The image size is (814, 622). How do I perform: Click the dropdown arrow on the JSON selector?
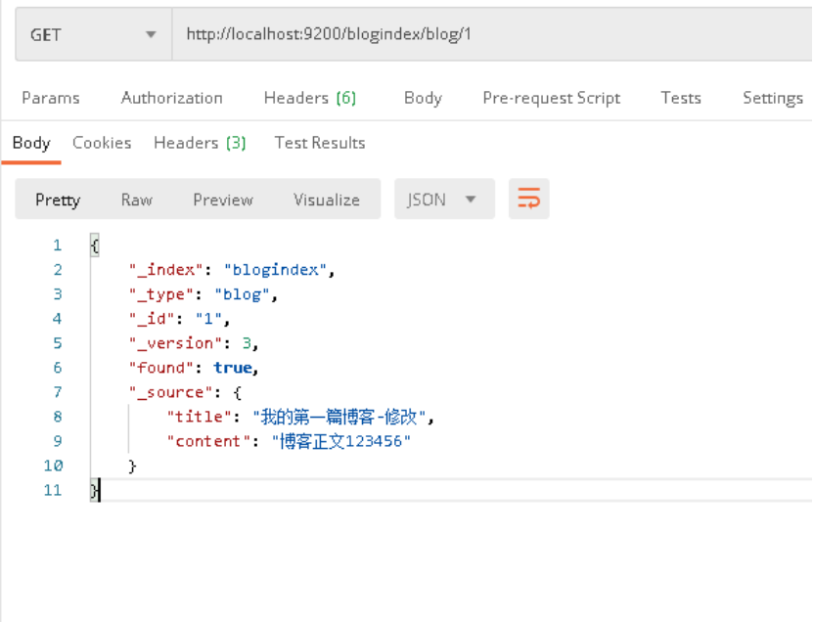(x=470, y=198)
